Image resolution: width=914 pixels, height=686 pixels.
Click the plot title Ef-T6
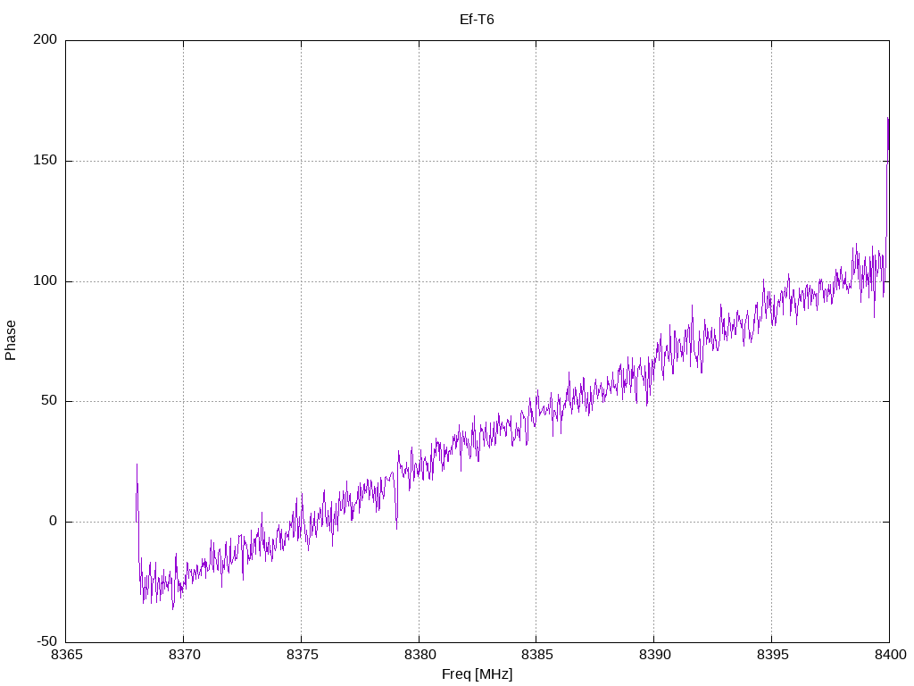point(477,19)
